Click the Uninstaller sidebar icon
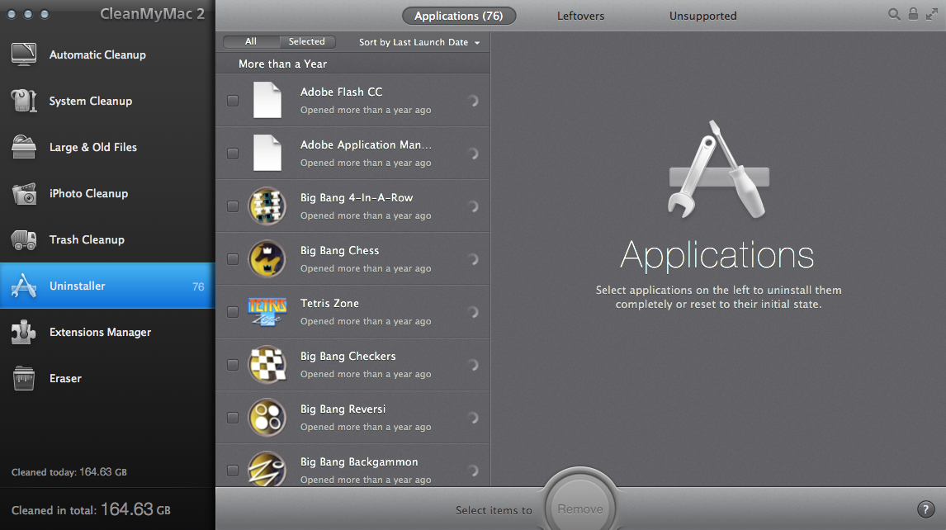 (24, 286)
